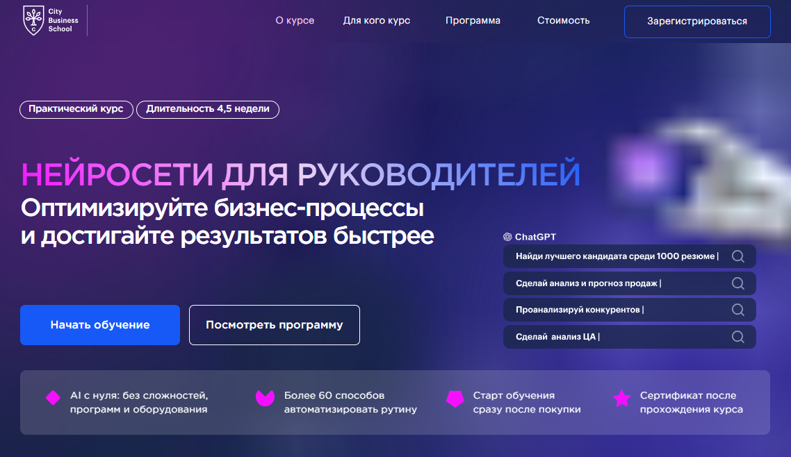Select the 'Сделай анализ ЦА' prompt field
The width and height of the screenshot is (791, 457).
pos(630,337)
